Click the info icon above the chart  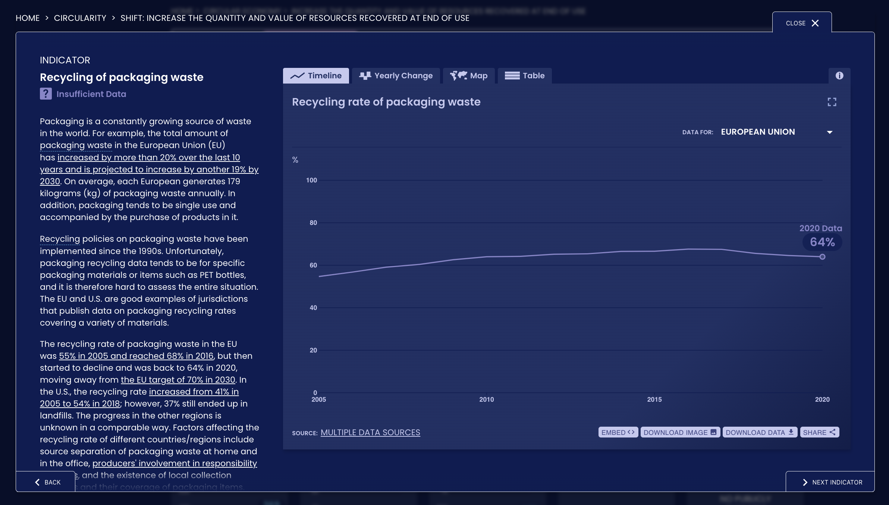click(x=839, y=76)
